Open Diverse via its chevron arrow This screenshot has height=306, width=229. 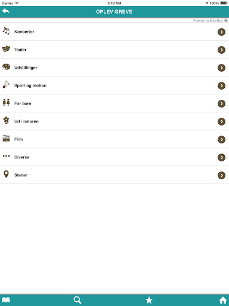(221, 157)
